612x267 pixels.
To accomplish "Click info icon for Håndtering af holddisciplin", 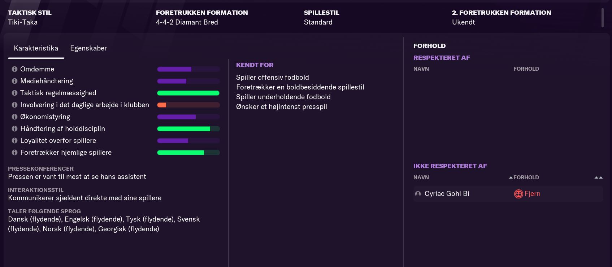I will (14, 128).
